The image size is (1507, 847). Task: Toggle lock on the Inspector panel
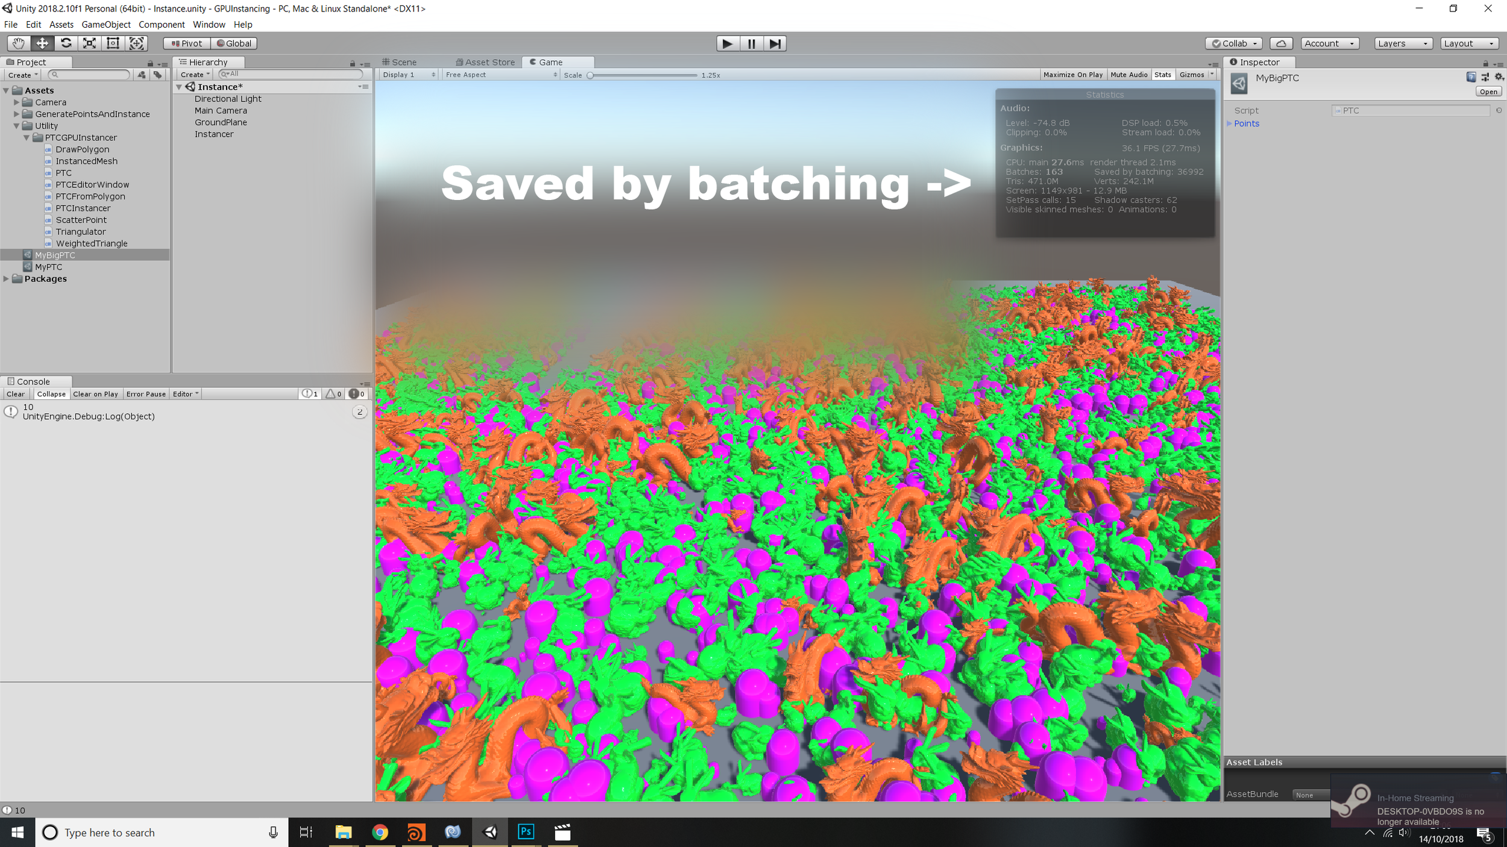tap(1485, 63)
